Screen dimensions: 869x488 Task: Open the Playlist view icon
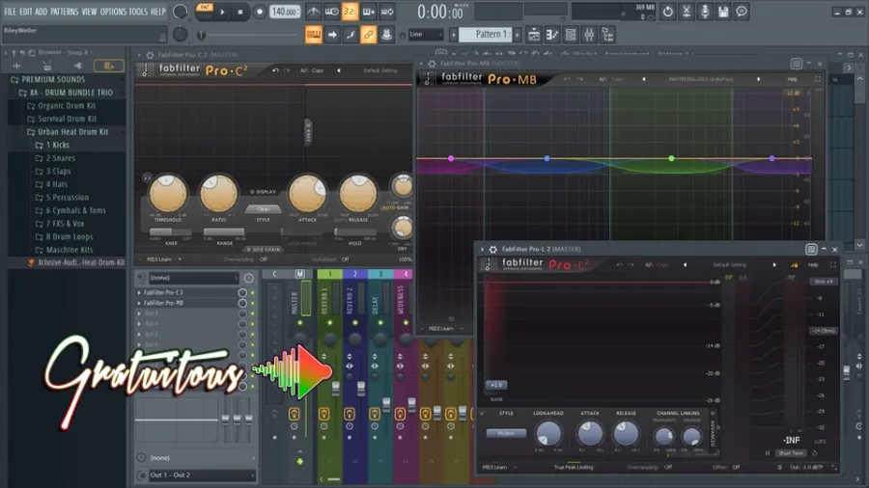pos(534,35)
